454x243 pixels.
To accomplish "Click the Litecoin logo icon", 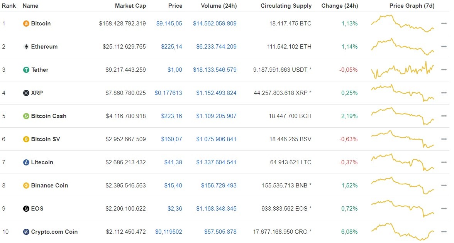I will click(25, 162).
